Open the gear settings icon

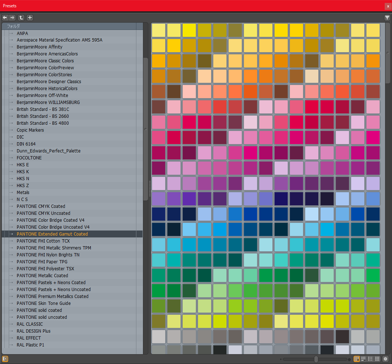[x=385, y=359]
